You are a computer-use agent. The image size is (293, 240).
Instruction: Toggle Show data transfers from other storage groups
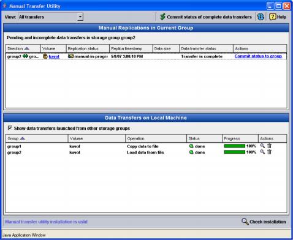coord(10,128)
